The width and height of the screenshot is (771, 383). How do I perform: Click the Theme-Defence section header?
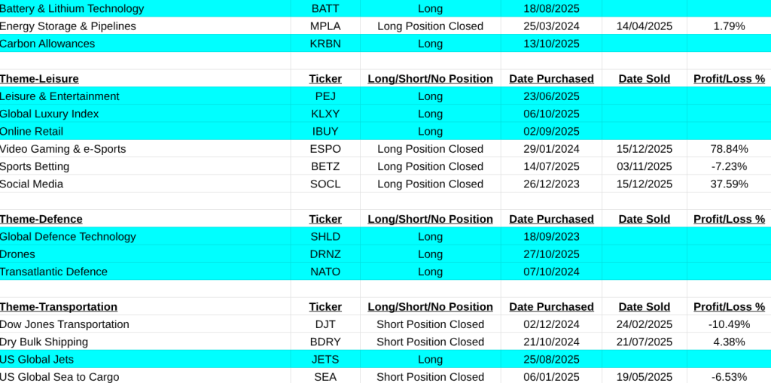click(41, 219)
